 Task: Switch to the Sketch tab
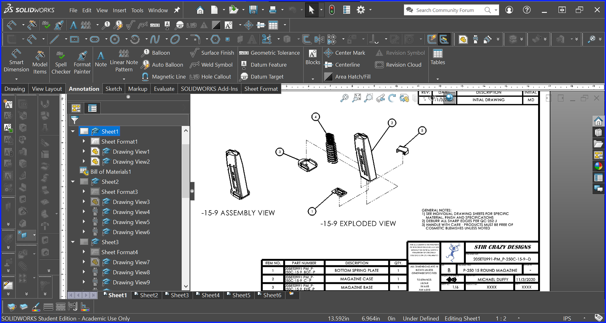114,89
